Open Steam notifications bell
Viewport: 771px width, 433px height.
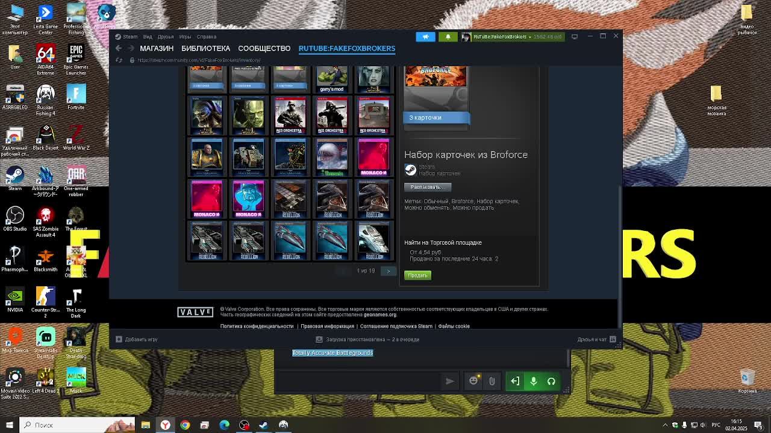(448, 37)
